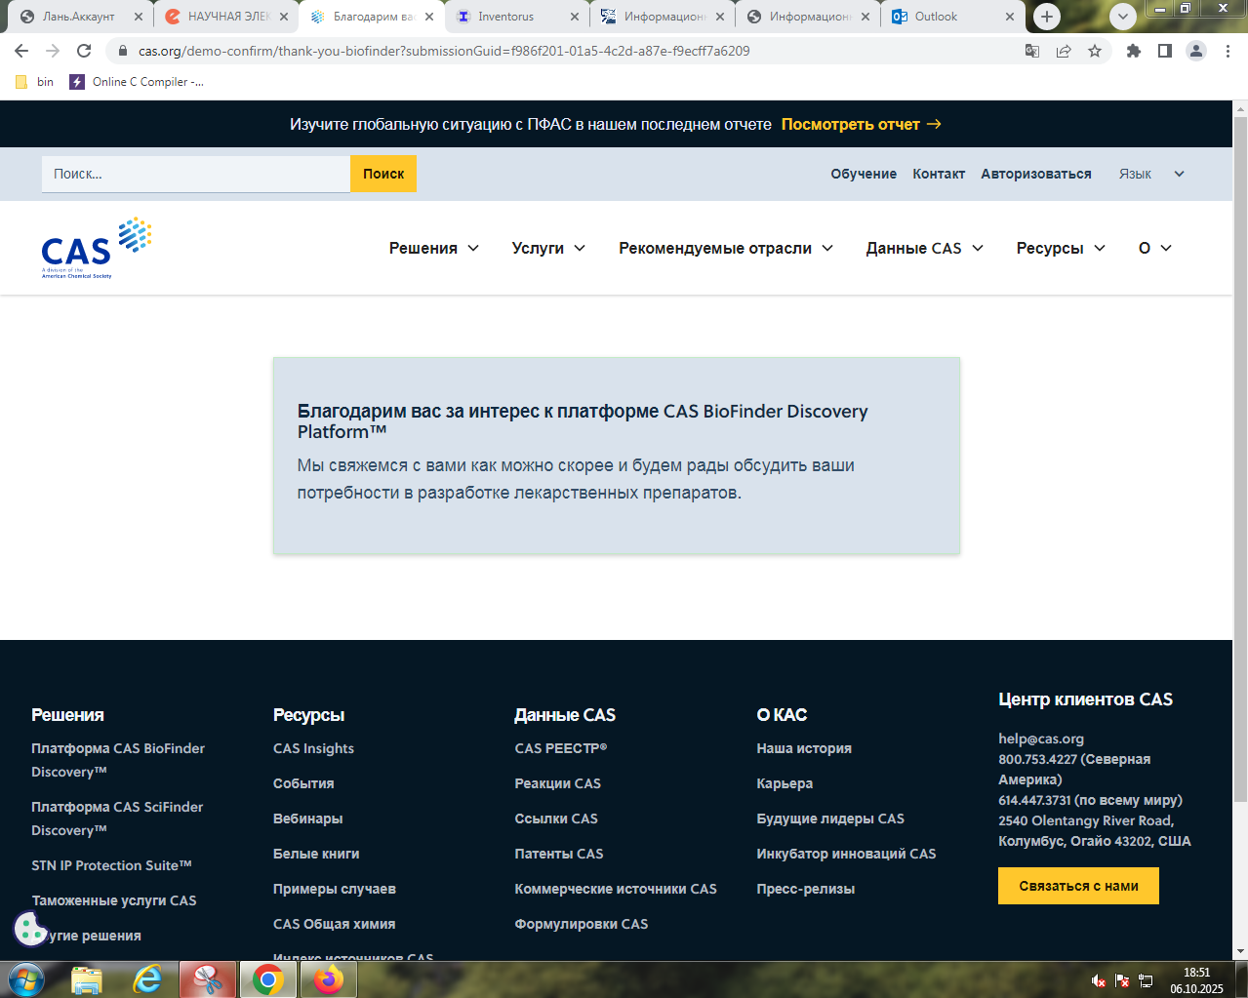Open the Chrome extensions puzzle icon
Screen dimensions: 1248x998
click(1133, 51)
